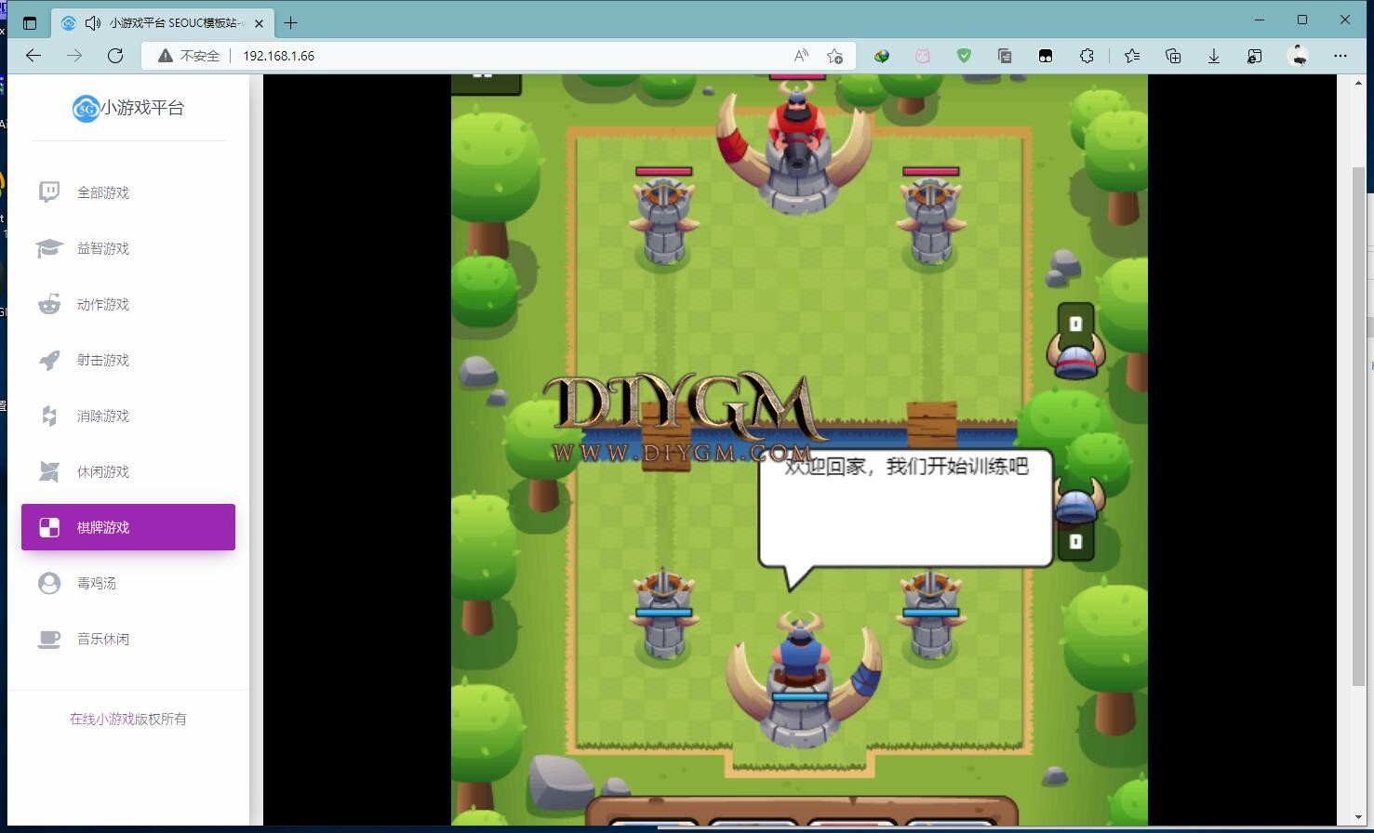
Task: Click the blue helmet score counter
Action: click(x=1076, y=521)
